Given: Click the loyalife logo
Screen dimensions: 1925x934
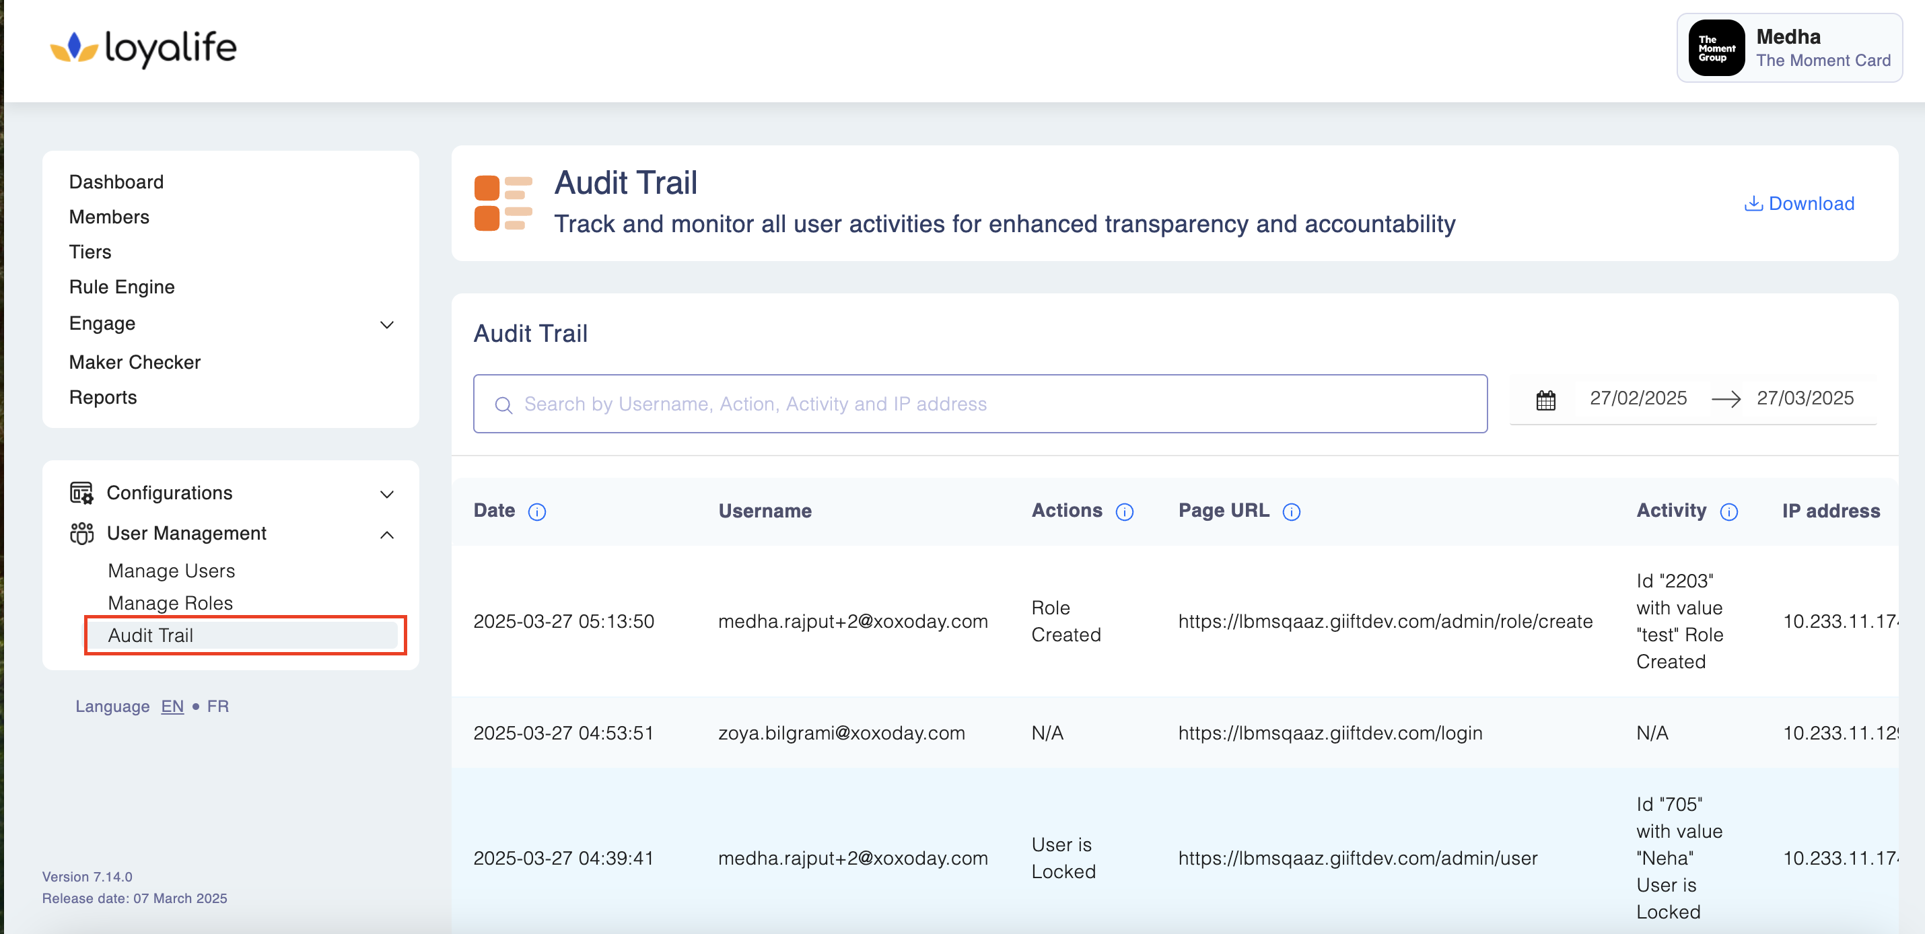Looking at the screenshot, I should click(x=143, y=48).
